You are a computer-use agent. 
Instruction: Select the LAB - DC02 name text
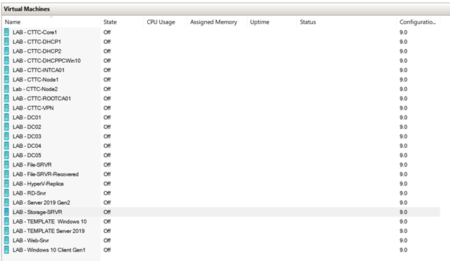tap(27, 127)
